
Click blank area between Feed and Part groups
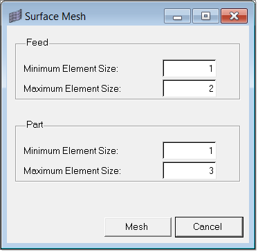(x=127, y=112)
